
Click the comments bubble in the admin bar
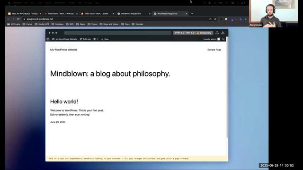click(x=95, y=39)
